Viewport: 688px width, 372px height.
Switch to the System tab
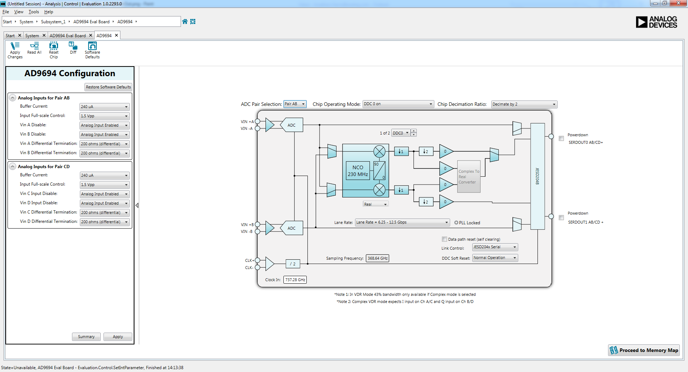pos(32,35)
